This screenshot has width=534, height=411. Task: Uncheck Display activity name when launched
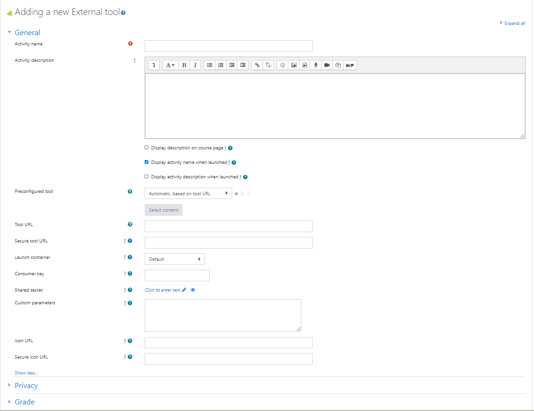[146, 162]
